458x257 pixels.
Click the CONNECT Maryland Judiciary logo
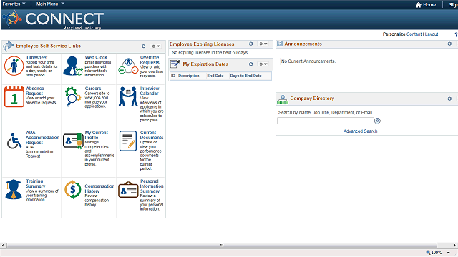tap(53, 19)
